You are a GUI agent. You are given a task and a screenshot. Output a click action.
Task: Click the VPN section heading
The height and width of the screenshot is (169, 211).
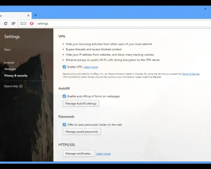[62, 36]
